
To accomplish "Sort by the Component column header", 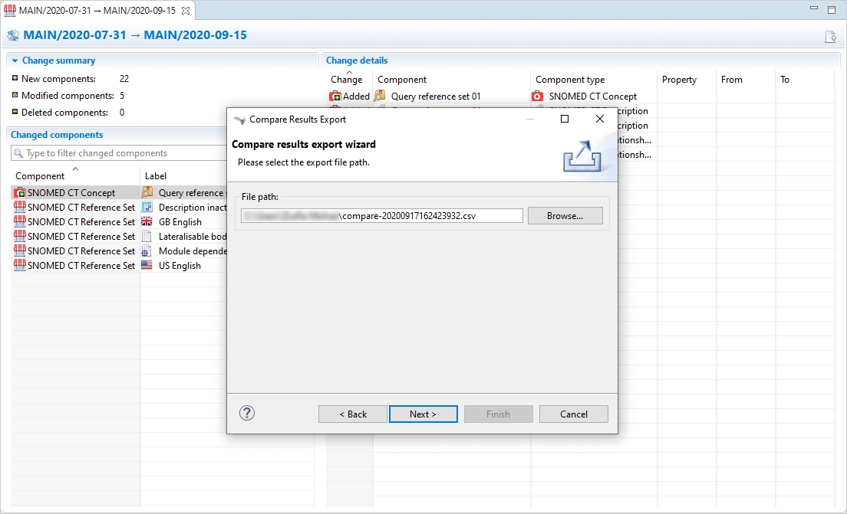I will [40, 176].
